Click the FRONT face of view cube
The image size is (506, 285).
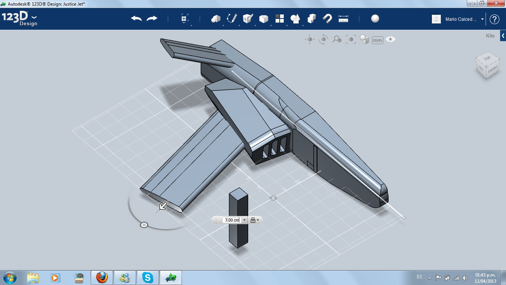tap(492, 70)
